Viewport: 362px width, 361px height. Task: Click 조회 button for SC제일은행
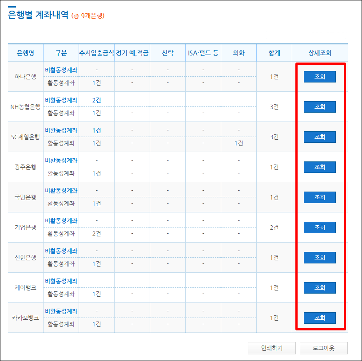319,137
